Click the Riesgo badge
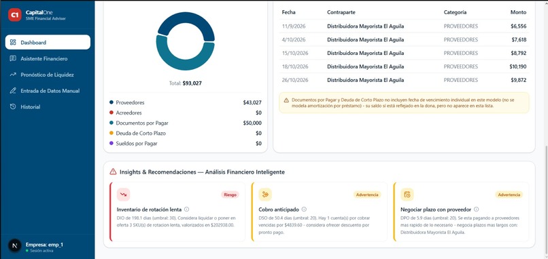Viewport: 548px width, 259px height. pyautogui.click(x=230, y=195)
